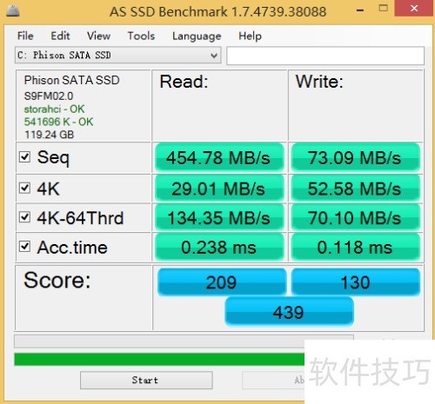Expand the drive dropdown arrow
This screenshot has width=435, height=404.
[214, 55]
